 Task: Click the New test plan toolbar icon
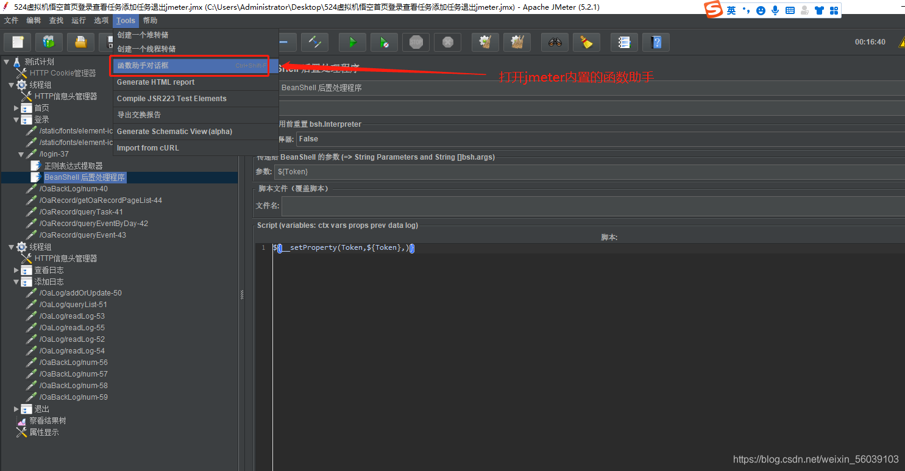17,42
